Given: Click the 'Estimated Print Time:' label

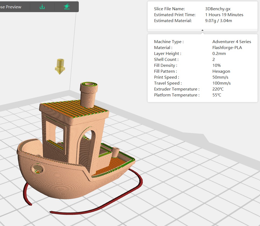Looking at the screenshot, I should (175, 15).
